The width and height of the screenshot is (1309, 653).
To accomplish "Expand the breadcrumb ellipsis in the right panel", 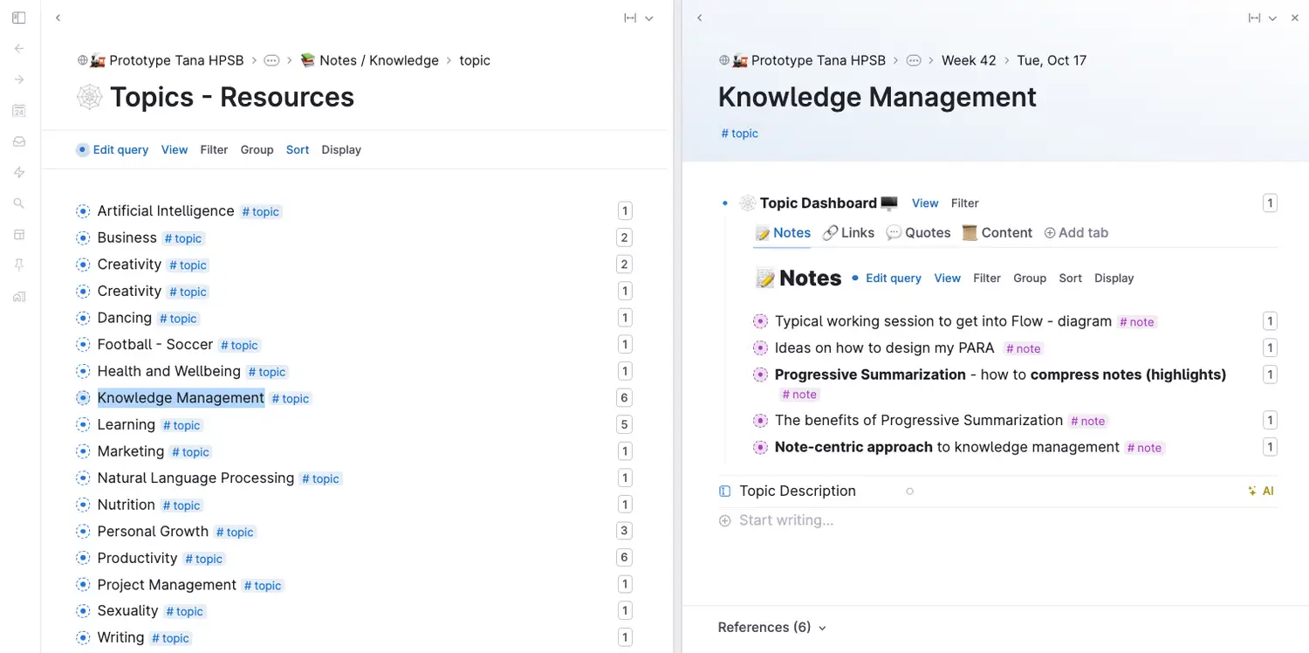I will pos(914,61).
